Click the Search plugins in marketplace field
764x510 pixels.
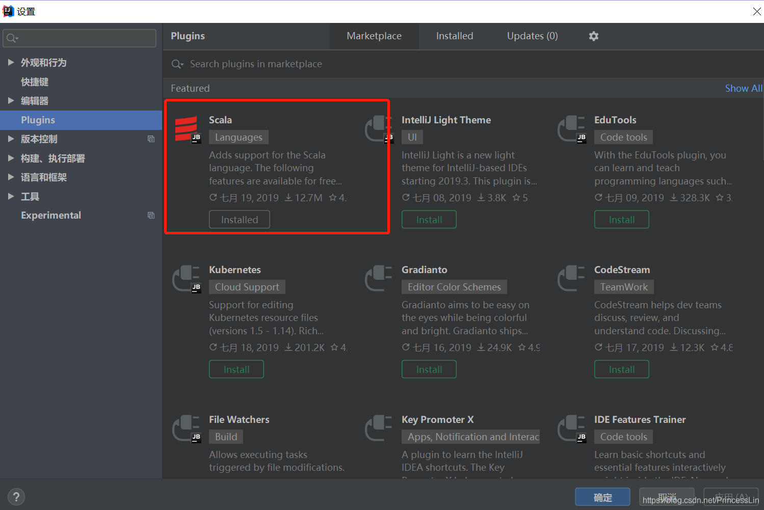[463, 64]
